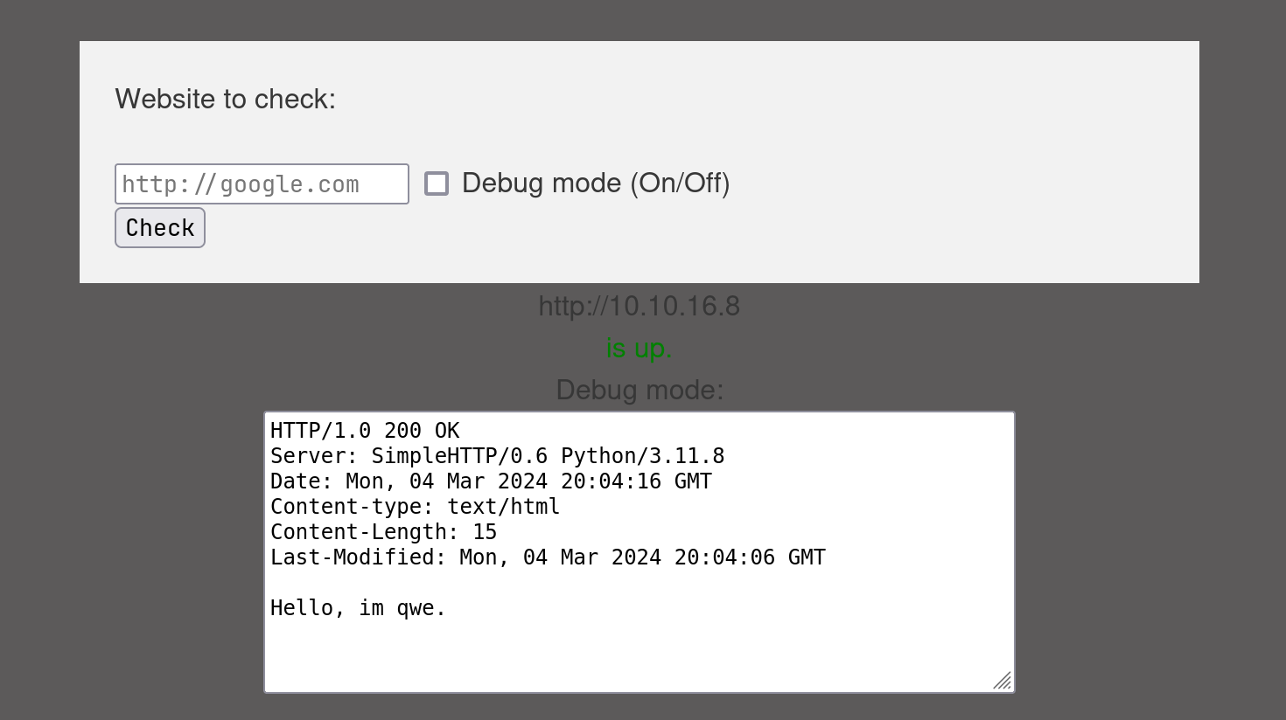1286x720 pixels.
Task: Click the "Website to check:" heading
Action: tap(226, 99)
